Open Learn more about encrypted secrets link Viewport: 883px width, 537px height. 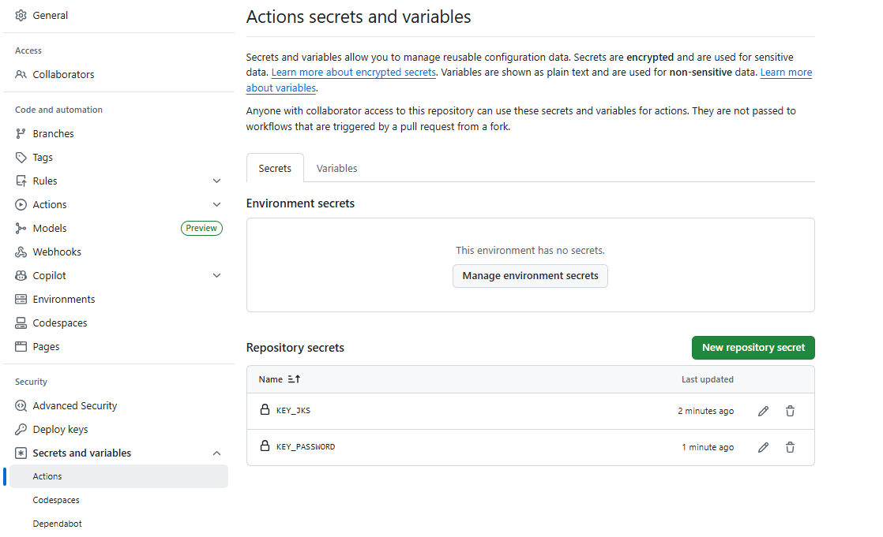353,73
